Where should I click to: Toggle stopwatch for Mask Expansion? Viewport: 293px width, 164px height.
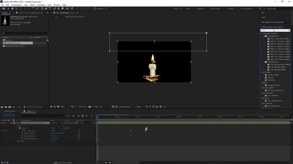coord(22,138)
